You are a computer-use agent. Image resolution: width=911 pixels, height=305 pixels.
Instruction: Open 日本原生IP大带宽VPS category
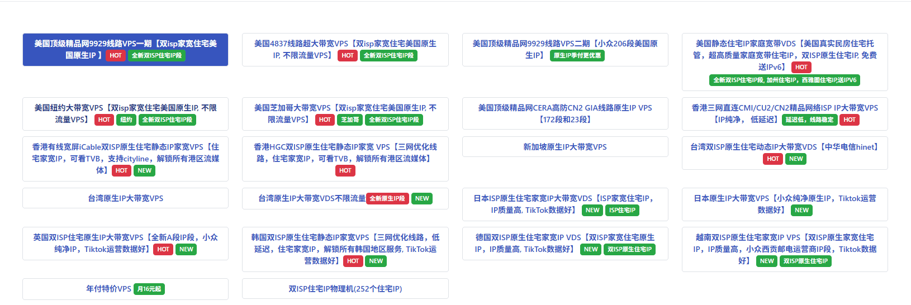tap(785, 204)
